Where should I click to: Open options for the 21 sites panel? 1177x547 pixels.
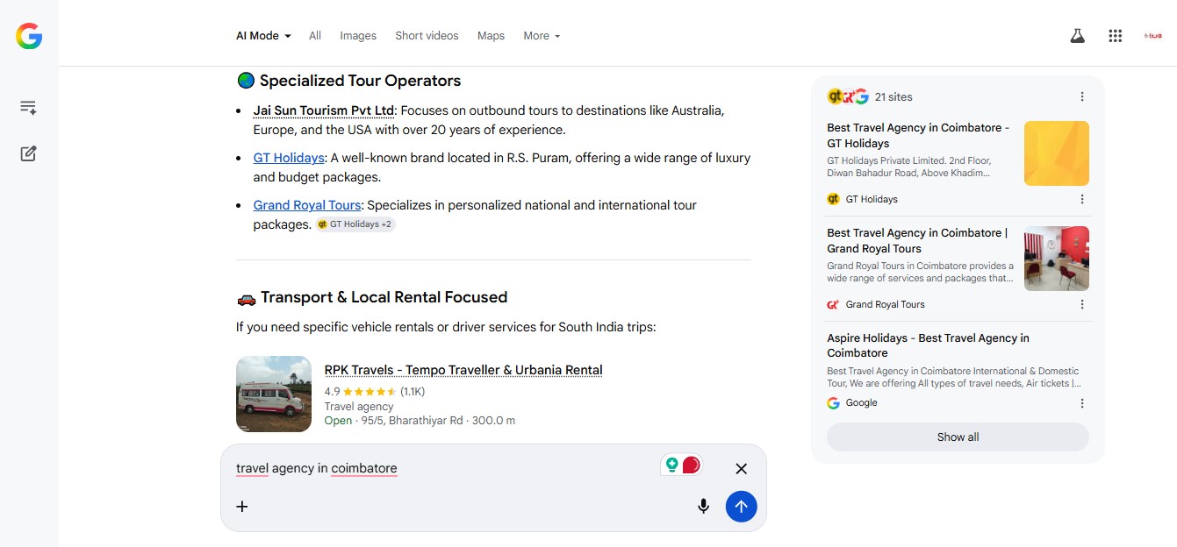(x=1082, y=96)
